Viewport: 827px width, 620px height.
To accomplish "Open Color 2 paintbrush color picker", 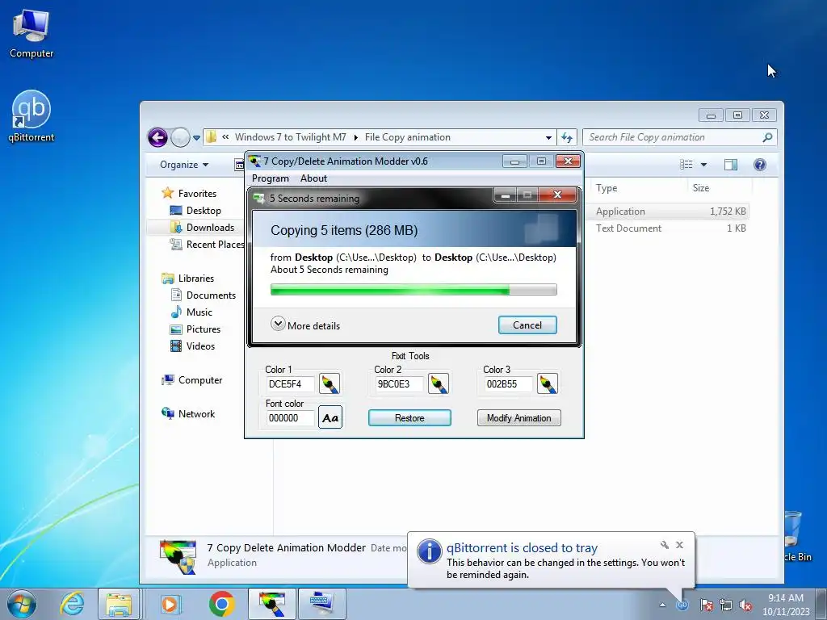I will [x=439, y=383].
